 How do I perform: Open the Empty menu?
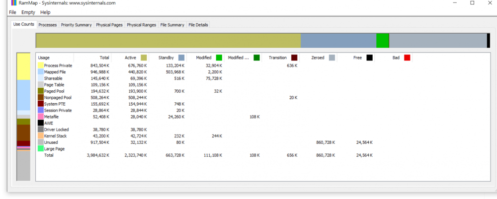[x=28, y=12]
